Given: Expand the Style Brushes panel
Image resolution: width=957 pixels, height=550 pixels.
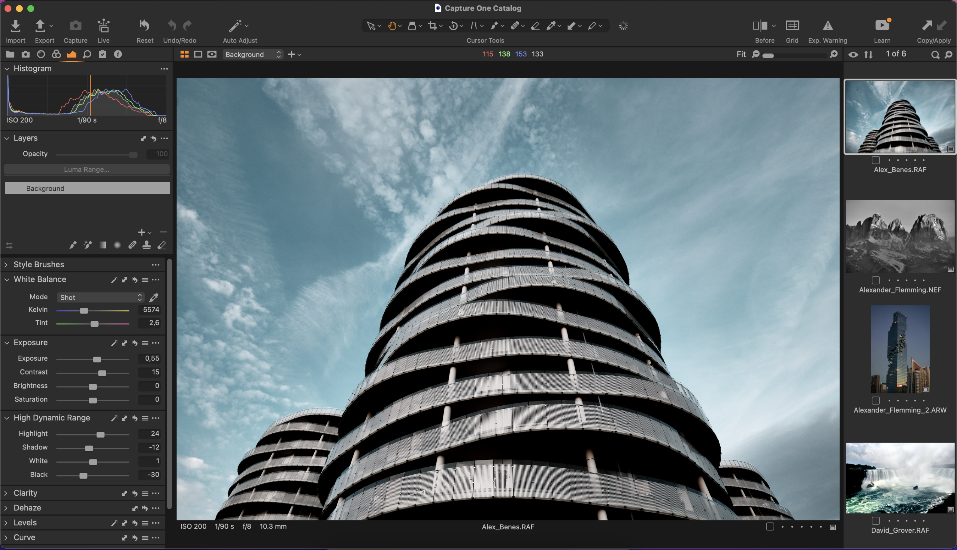Looking at the screenshot, I should point(6,265).
